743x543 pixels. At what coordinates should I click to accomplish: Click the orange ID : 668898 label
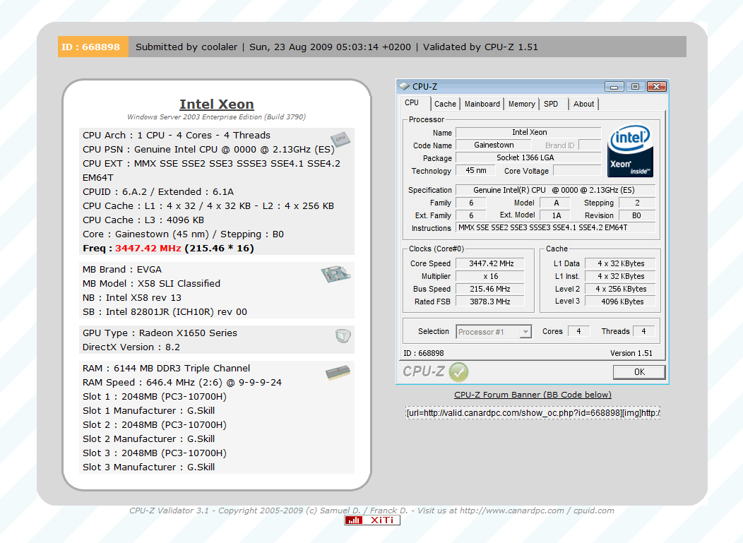[93, 47]
